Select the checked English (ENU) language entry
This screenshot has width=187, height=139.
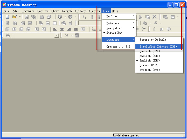[159, 60]
